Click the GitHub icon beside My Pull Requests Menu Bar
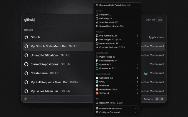Image resolution: width=188 pixels, height=117 pixels. point(26,82)
